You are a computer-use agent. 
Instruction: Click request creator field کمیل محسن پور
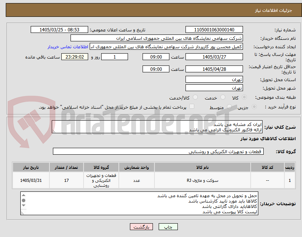tap(166, 47)
